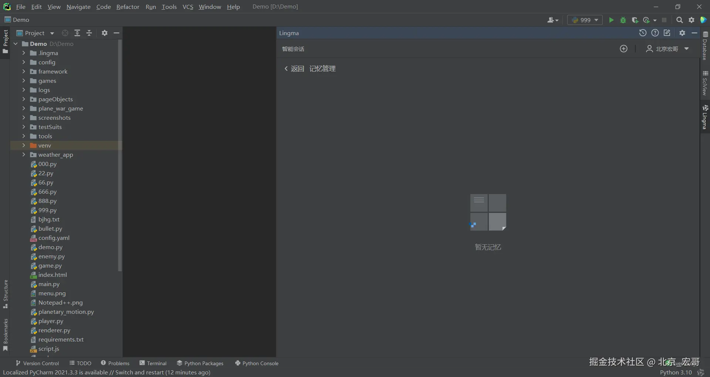Open IDE settings gear in top toolbar
Screen dimensions: 710x377
click(692, 20)
